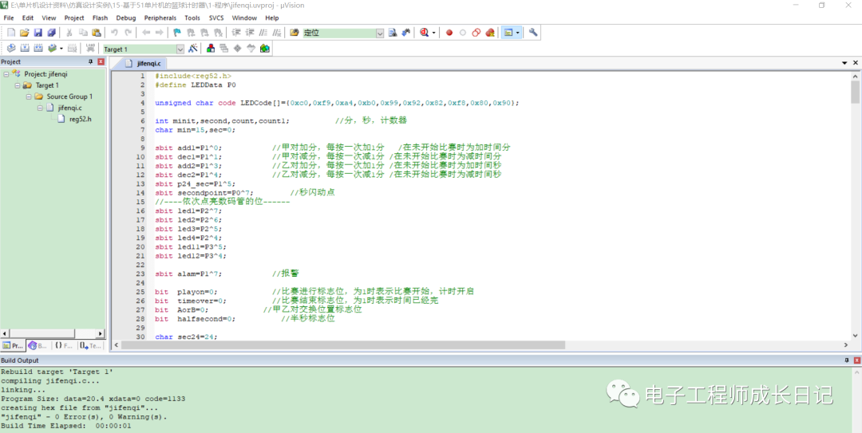Toggle auto-hide pin on Build Output panel
862x433 pixels.
(847, 360)
